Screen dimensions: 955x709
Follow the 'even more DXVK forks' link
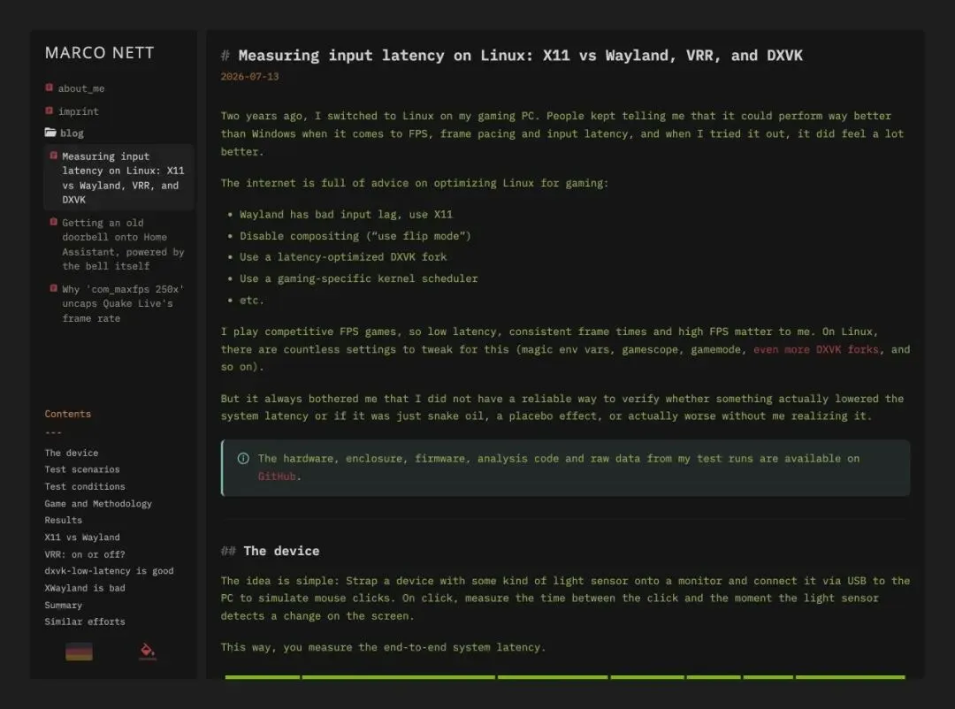click(816, 349)
